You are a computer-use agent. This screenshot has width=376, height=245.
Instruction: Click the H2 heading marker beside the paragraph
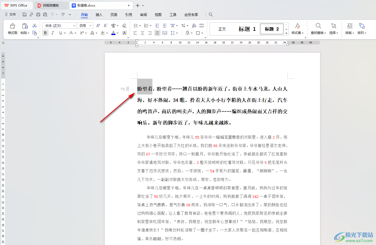tap(123, 89)
